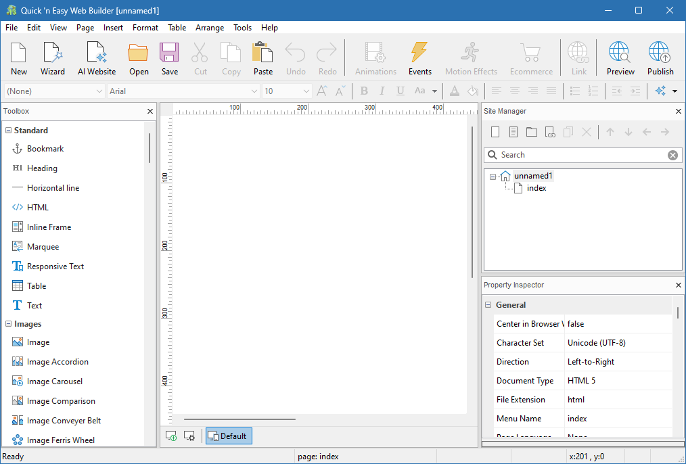This screenshot has height=464, width=686.
Task: Publish the website with Publish icon
Action: point(660,59)
